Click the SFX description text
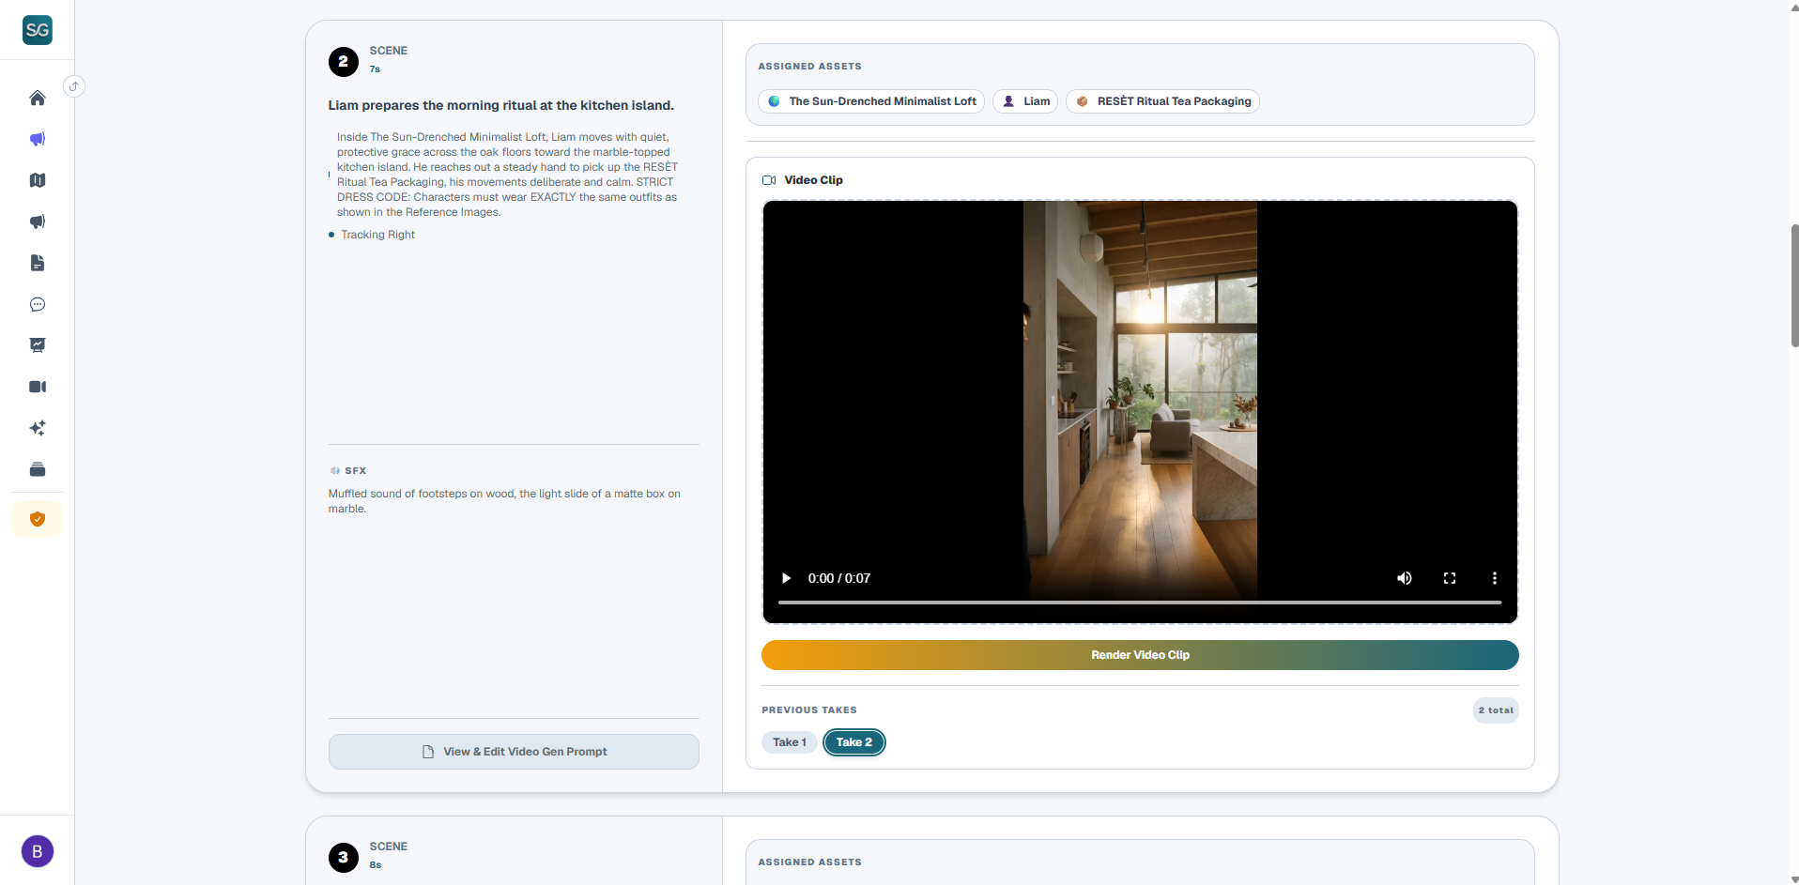Image resolution: width=1799 pixels, height=885 pixels. [x=504, y=501]
